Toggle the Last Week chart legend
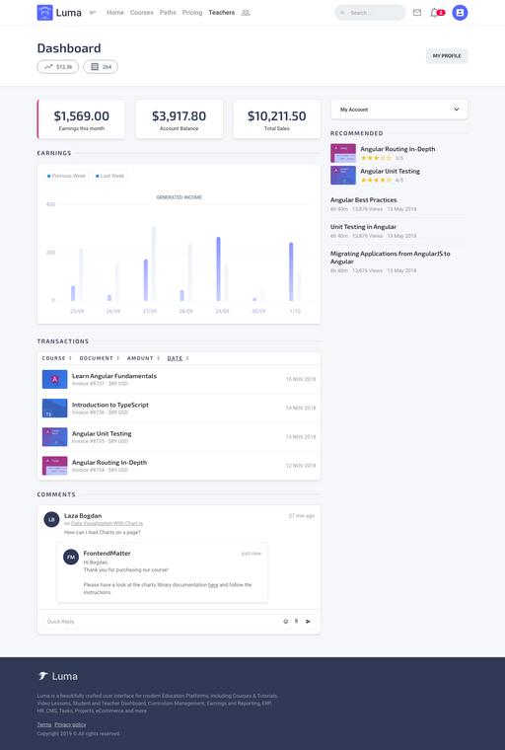505x750 pixels. click(x=110, y=176)
